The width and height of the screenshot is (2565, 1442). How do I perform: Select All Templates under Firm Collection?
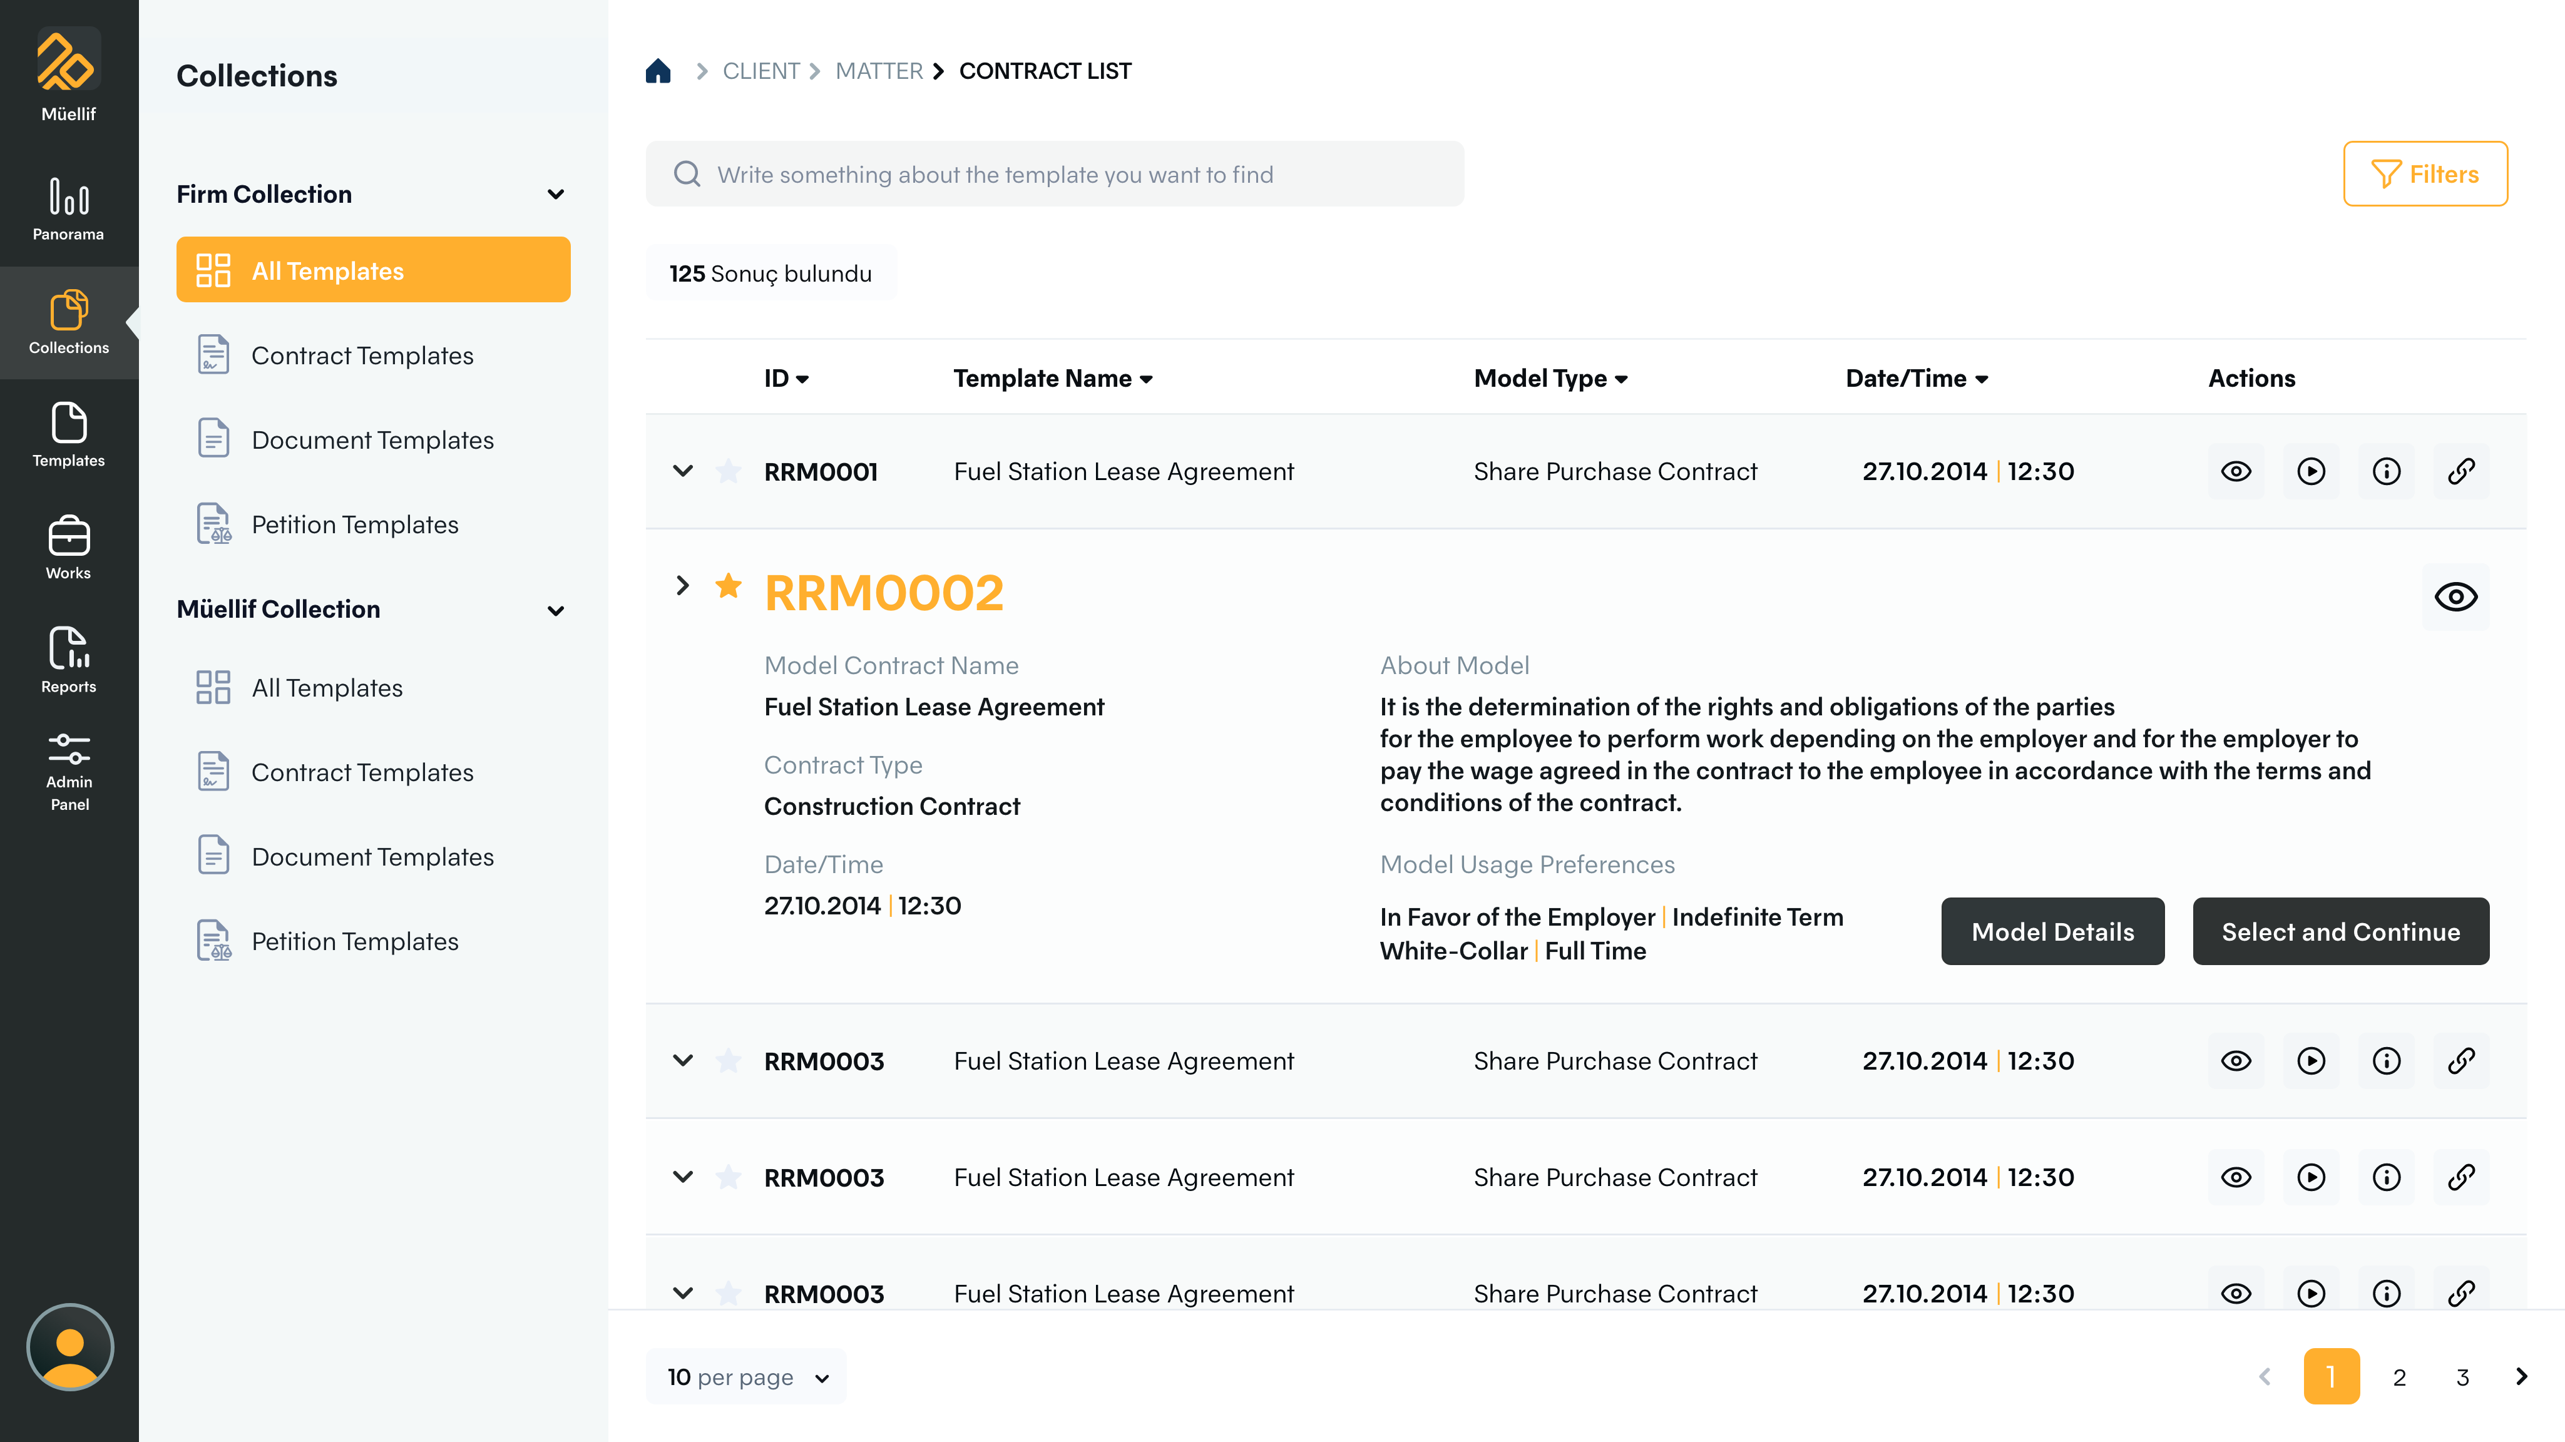(374, 270)
